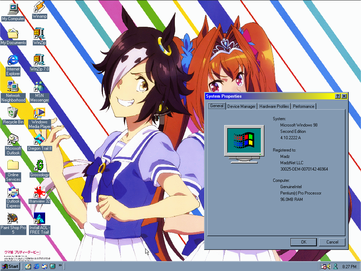Expand the Quick Launch overflow chevron
This screenshot has width=361, height=271.
click(x=60, y=265)
